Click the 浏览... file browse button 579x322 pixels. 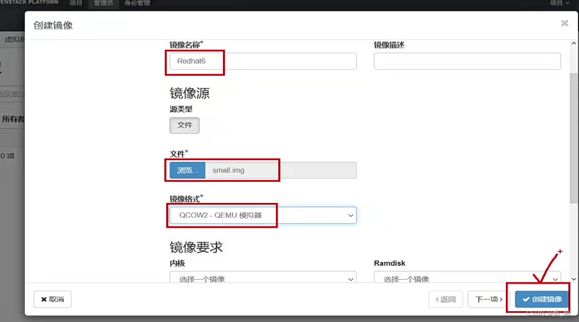point(187,170)
